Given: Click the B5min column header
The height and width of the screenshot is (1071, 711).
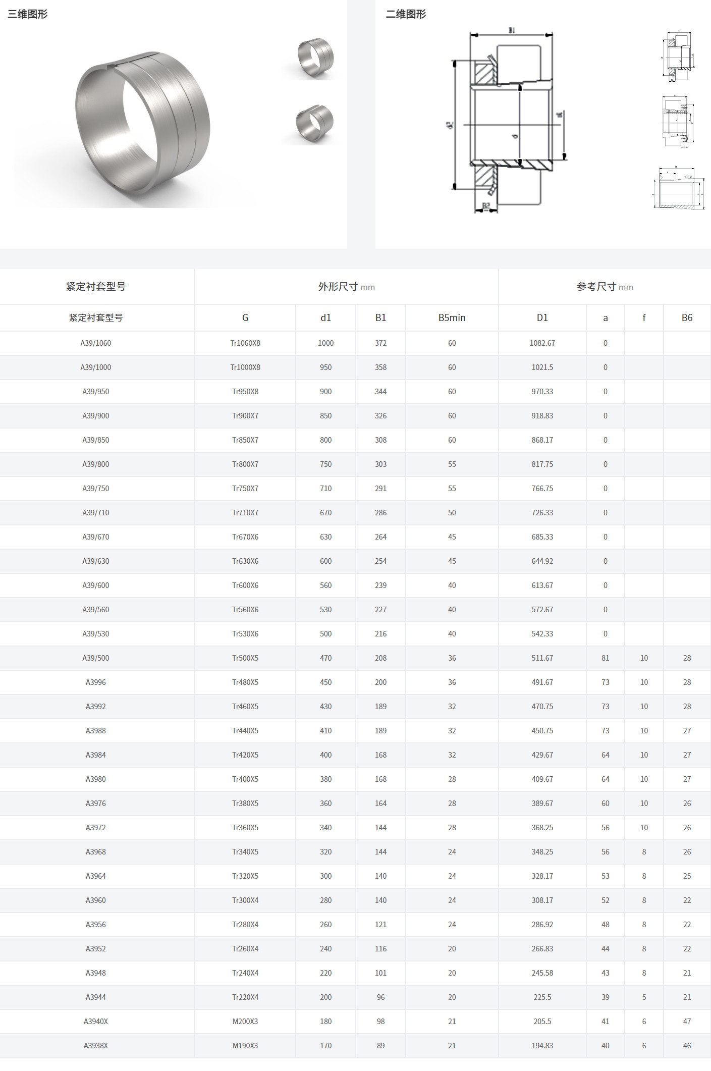Looking at the screenshot, I should (x=452, y=317).
